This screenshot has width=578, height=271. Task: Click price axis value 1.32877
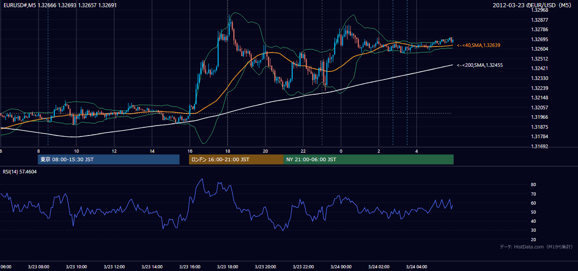[x=540, y=20]
